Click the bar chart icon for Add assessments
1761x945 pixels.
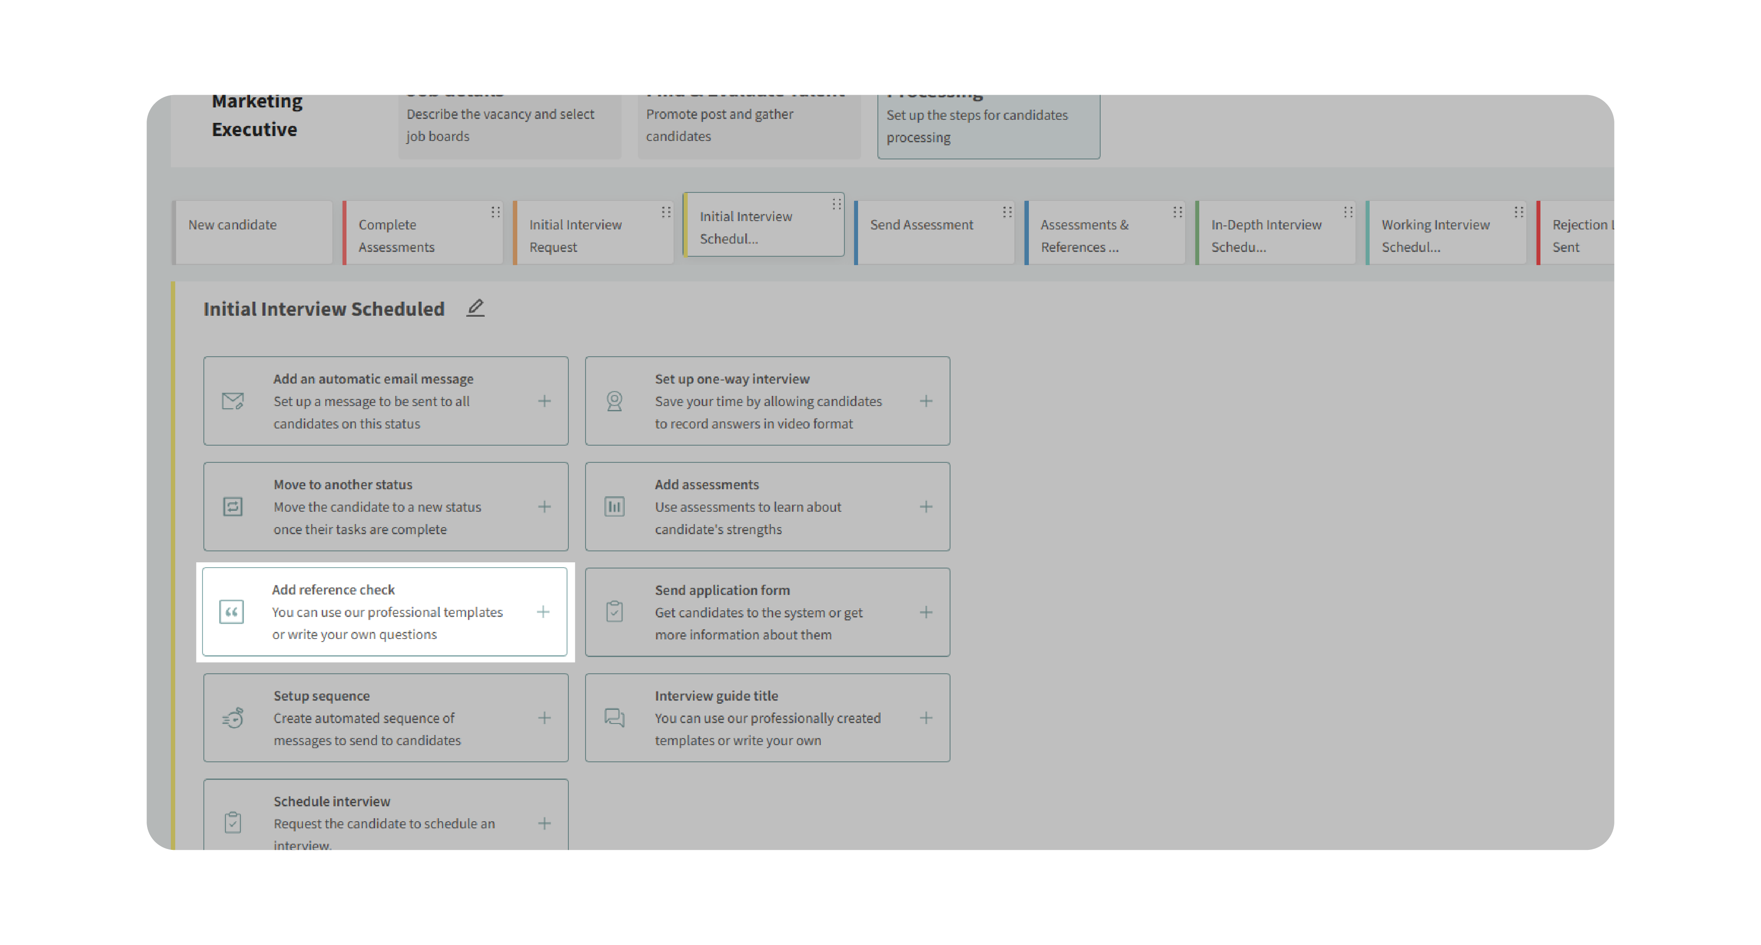tap(614, 507)
